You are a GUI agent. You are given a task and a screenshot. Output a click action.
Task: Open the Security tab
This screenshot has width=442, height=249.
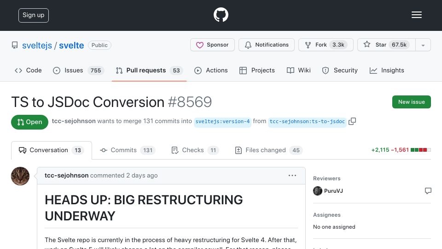click(x=340, y=70)
